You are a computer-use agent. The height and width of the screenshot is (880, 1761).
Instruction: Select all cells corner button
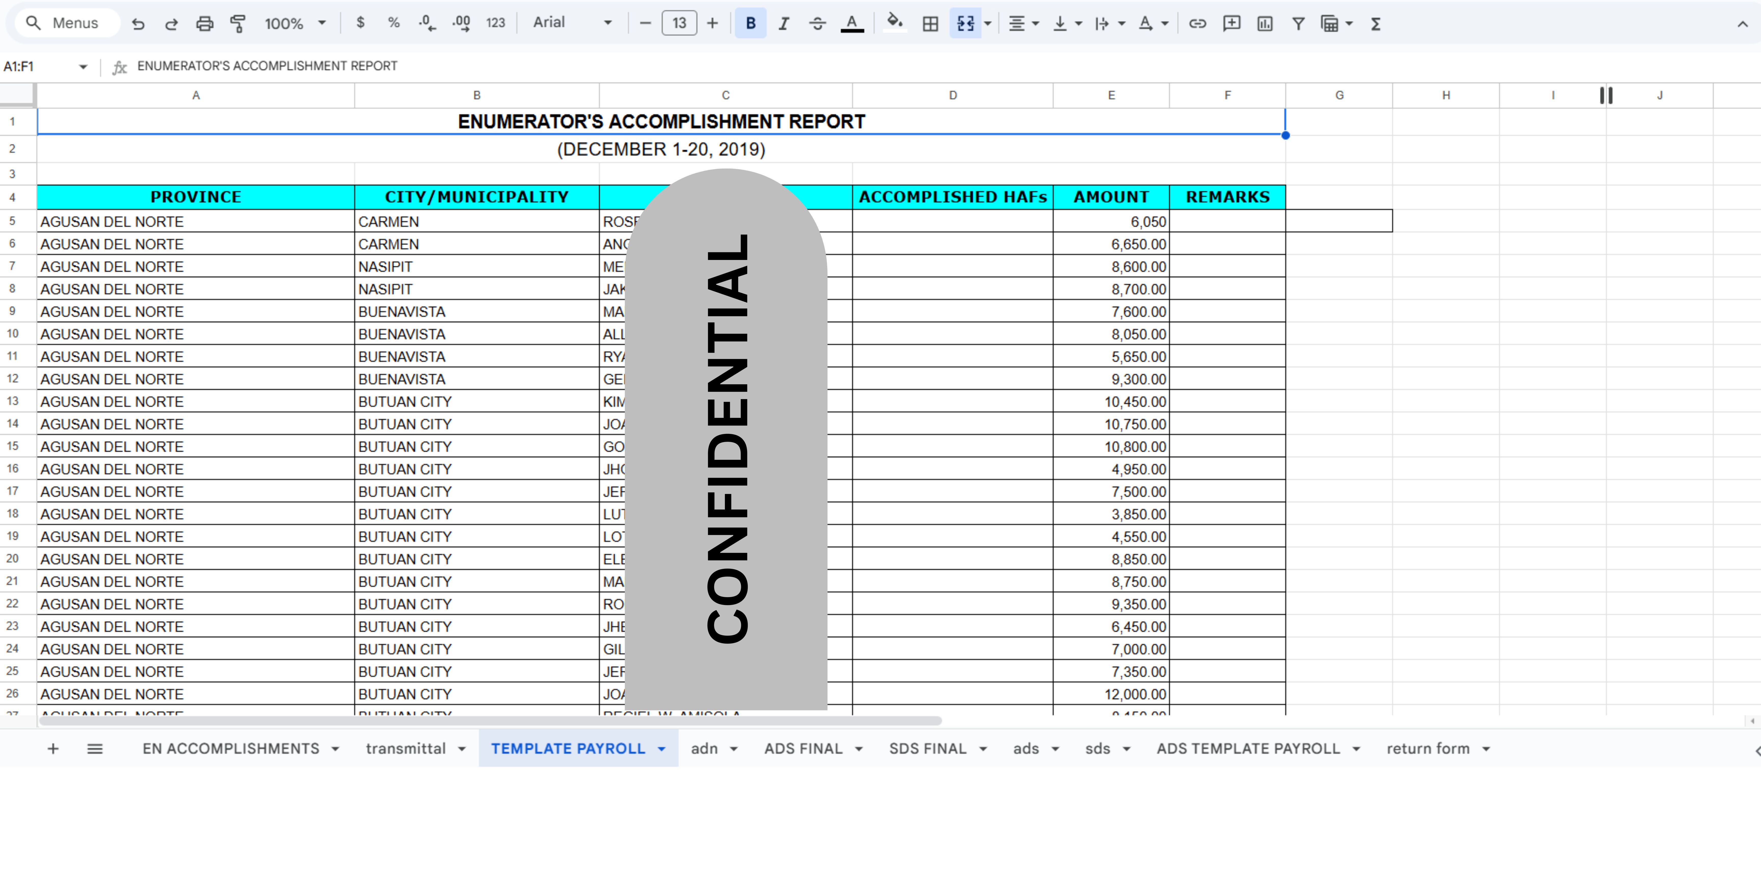coord(18,96)
